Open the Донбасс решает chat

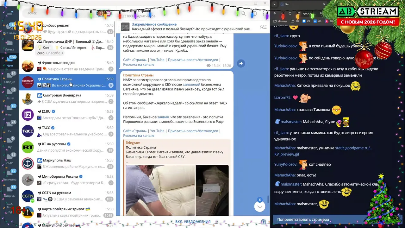click(67, 28)
